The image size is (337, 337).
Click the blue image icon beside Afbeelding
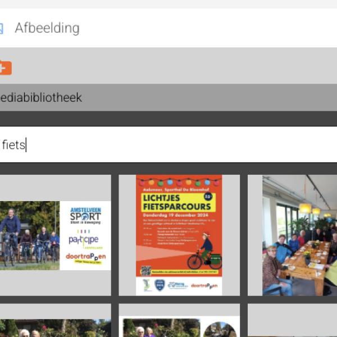point(1,29)
